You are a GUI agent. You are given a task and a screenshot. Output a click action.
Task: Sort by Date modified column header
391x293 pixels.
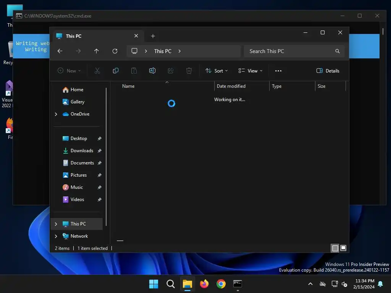242,86
